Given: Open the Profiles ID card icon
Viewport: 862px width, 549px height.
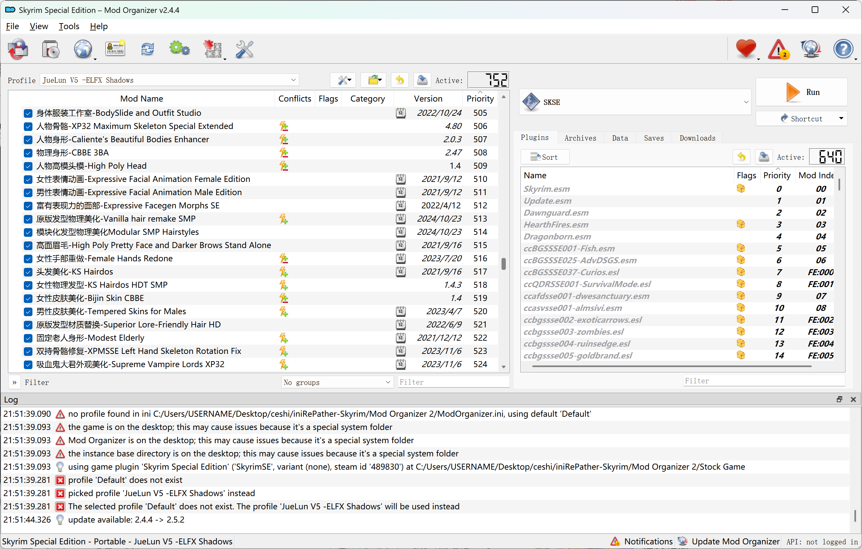Looking at the screenshot, I should click(x=115, y=49).
